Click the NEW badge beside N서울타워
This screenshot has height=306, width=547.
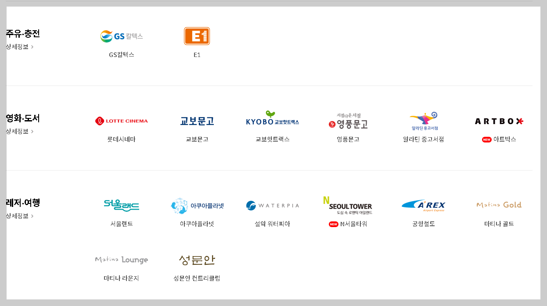pyautogui.click(x=334, y=224)
